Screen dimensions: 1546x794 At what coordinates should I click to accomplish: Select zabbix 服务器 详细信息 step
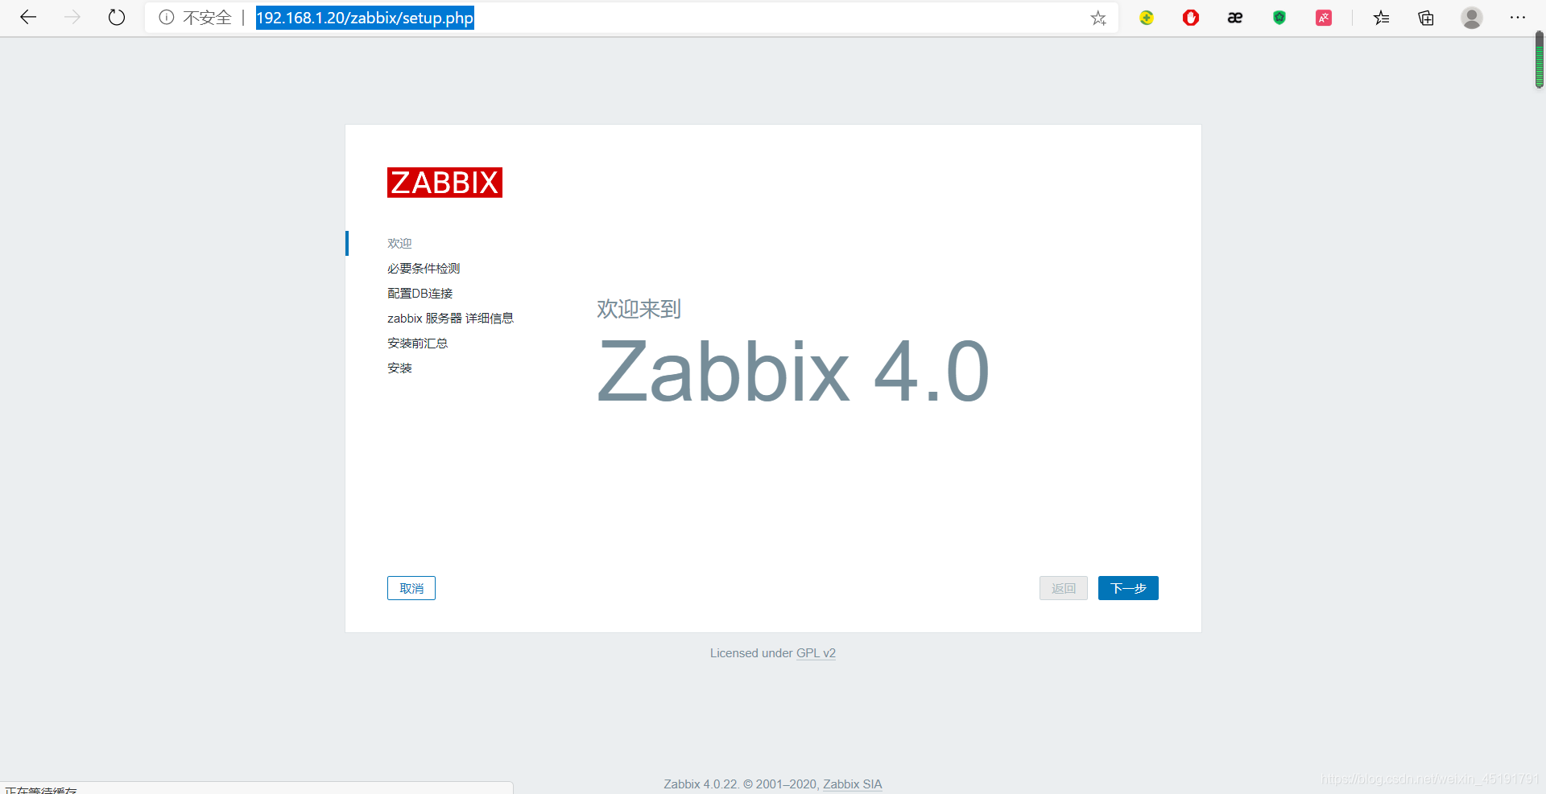[450, 318]
